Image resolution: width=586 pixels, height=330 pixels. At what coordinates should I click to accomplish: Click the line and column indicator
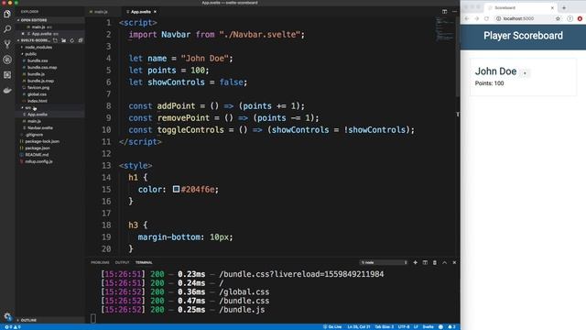point(359,327)
